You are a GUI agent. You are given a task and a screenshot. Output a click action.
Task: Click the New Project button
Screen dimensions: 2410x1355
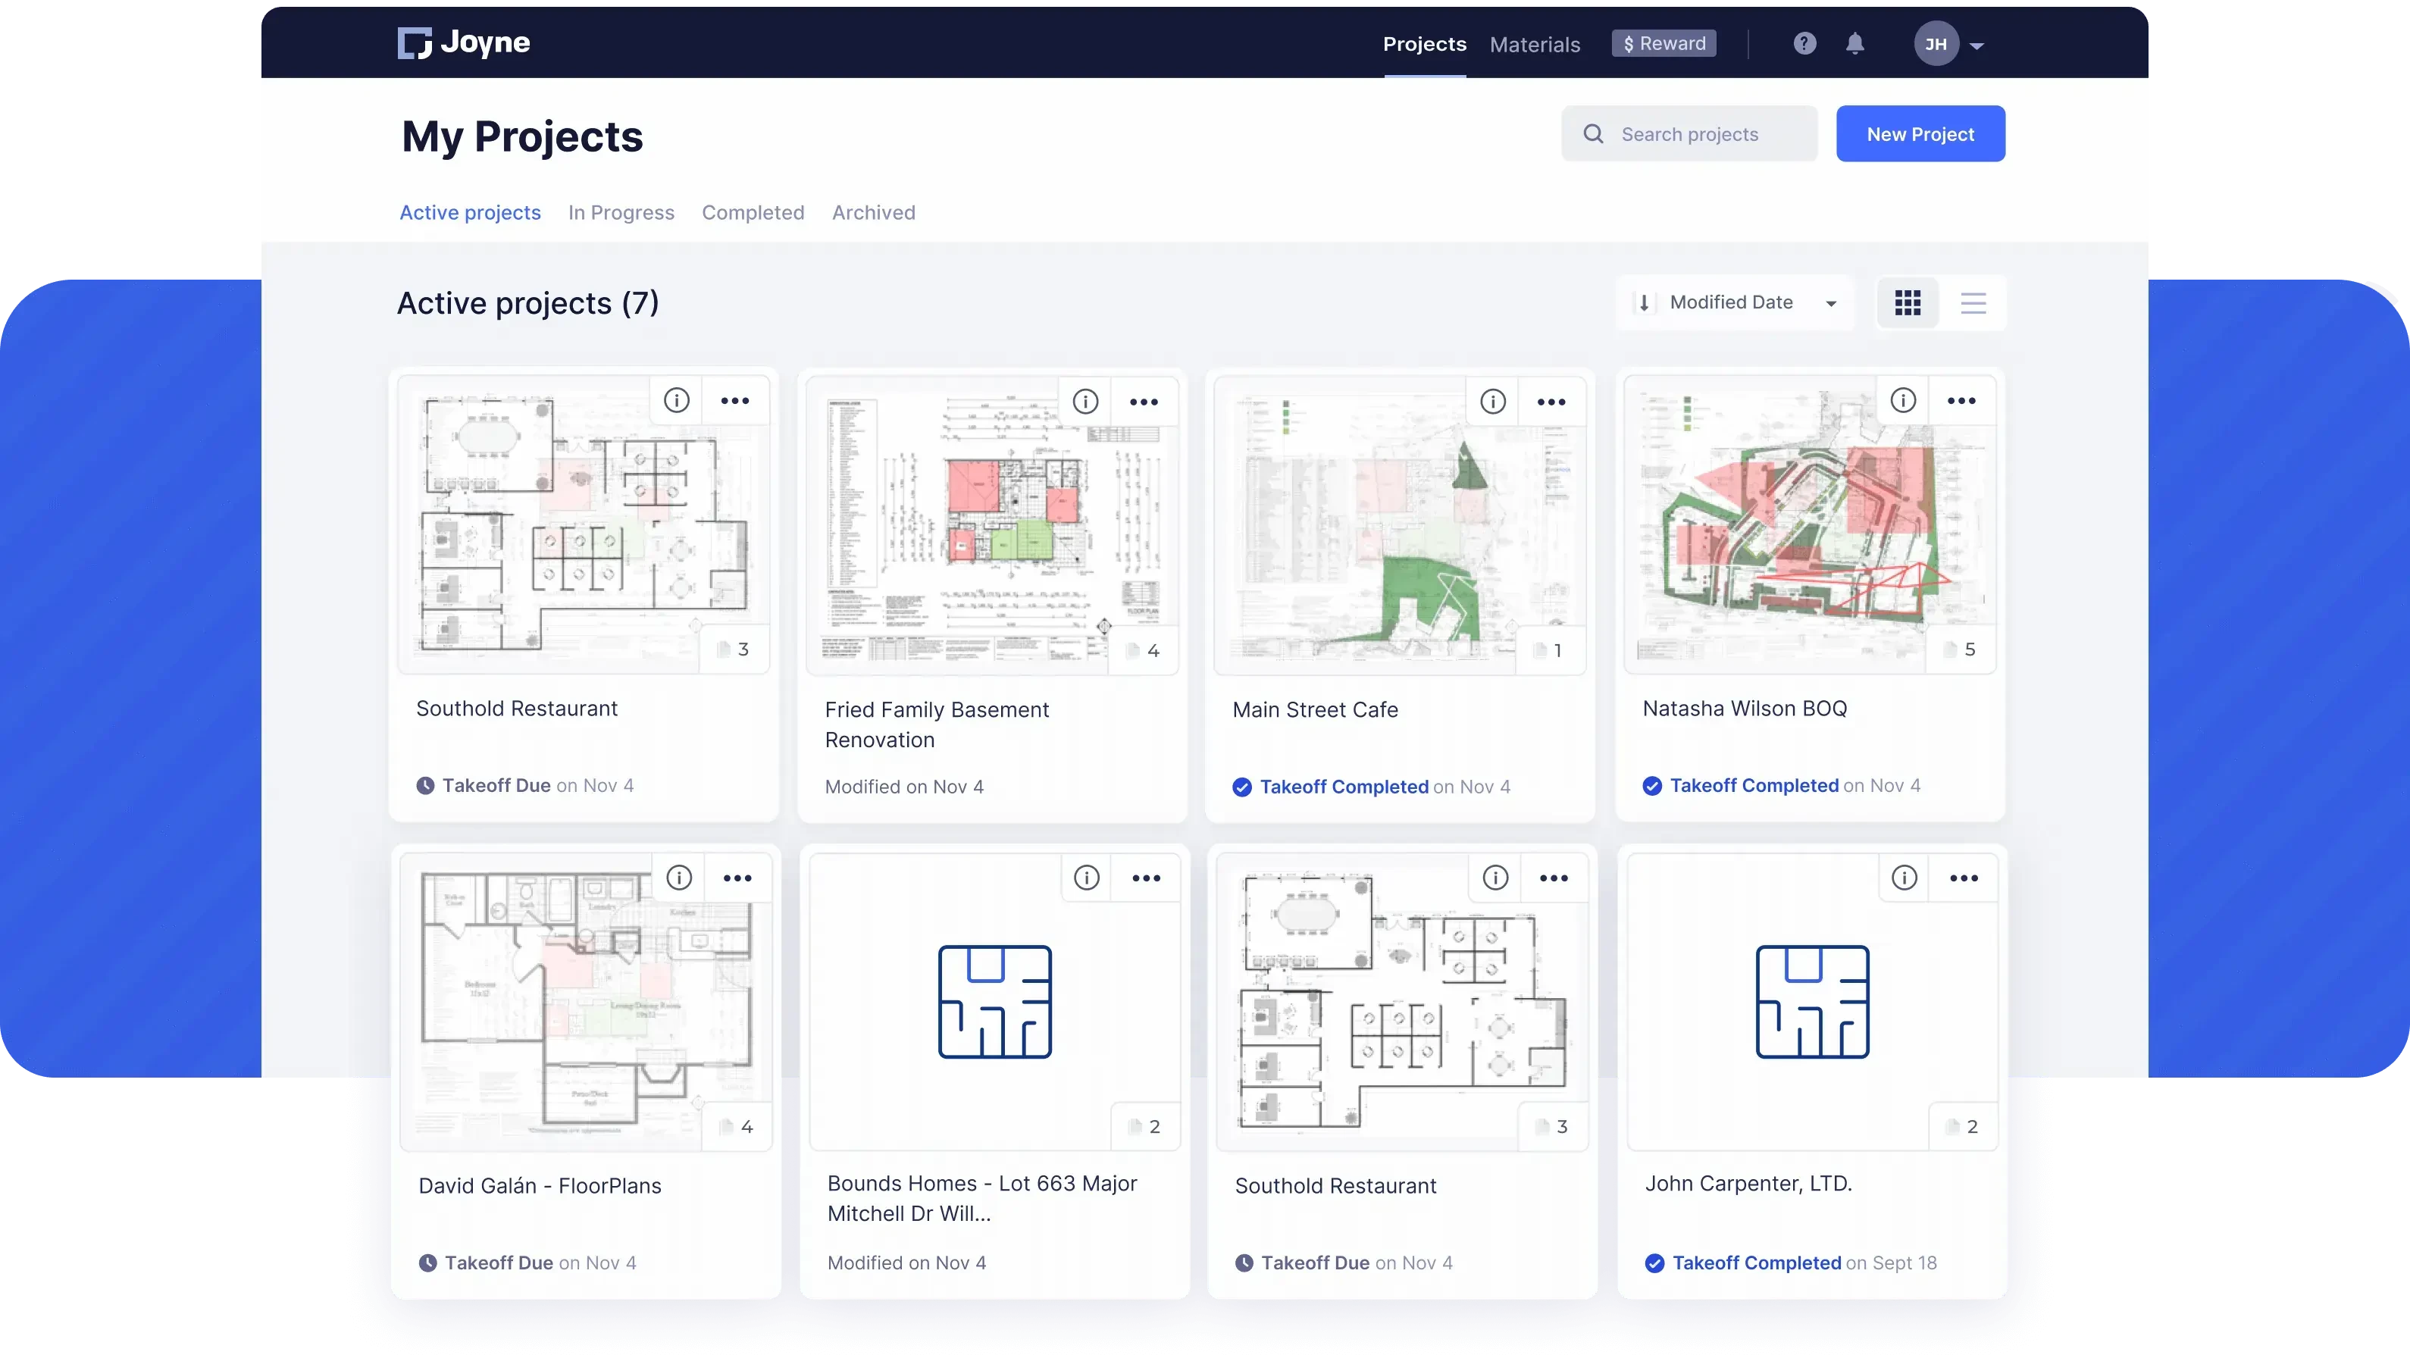1920,133
